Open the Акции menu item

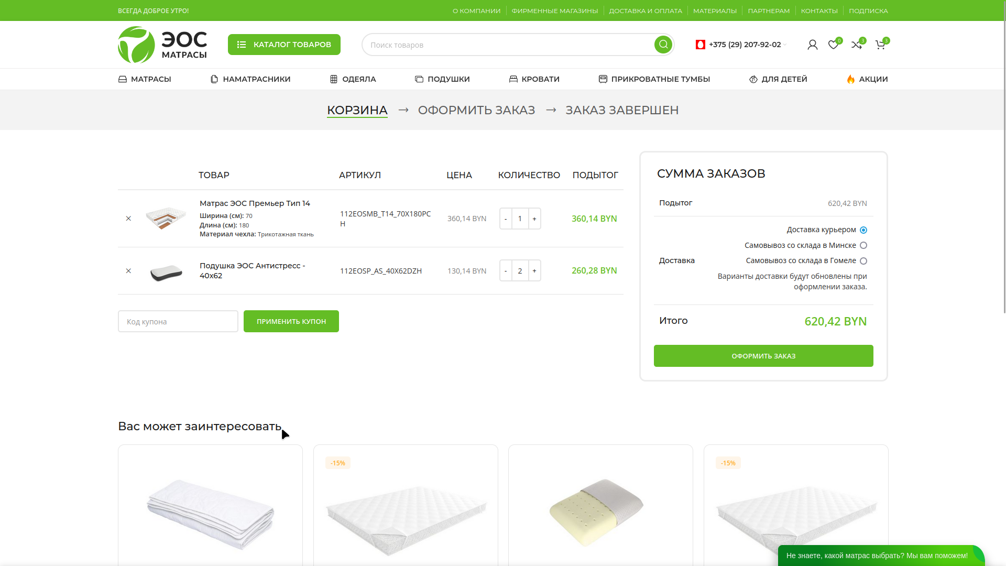pyautogui.click(x=867, y=79)
